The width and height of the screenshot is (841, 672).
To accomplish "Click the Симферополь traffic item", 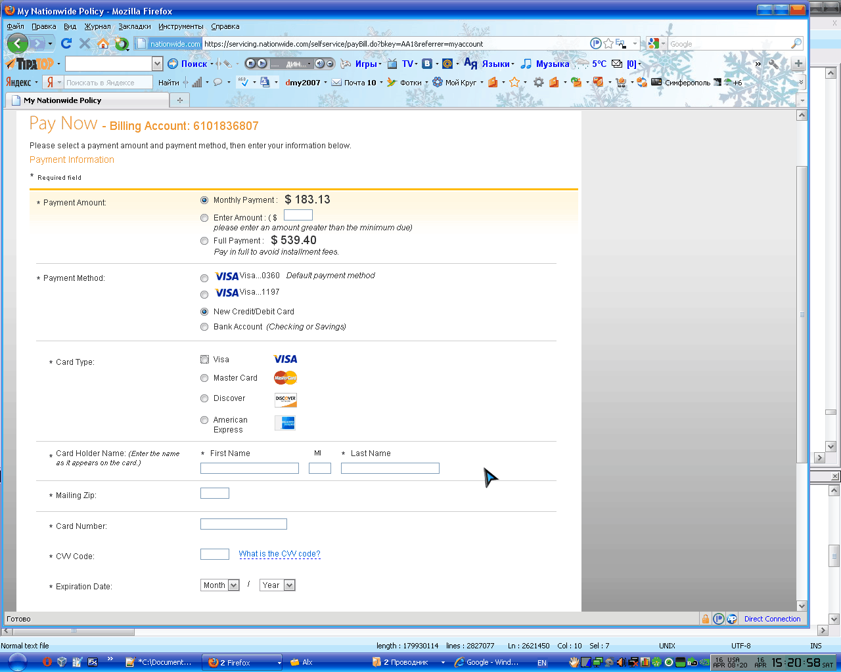I will [680, 82].
